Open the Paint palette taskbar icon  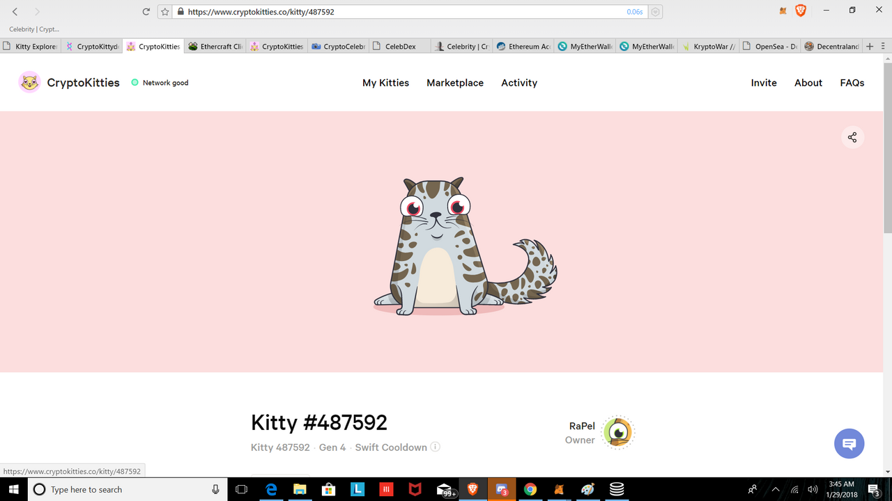(588, 489)
